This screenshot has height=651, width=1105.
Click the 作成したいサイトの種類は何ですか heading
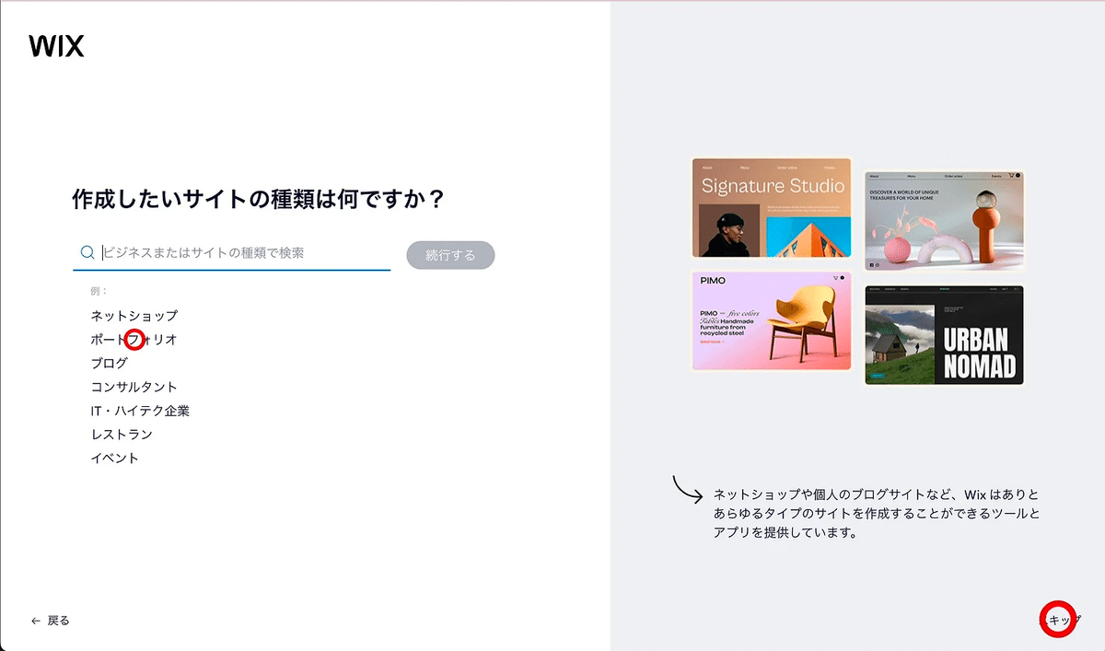[x=259, y=199]
